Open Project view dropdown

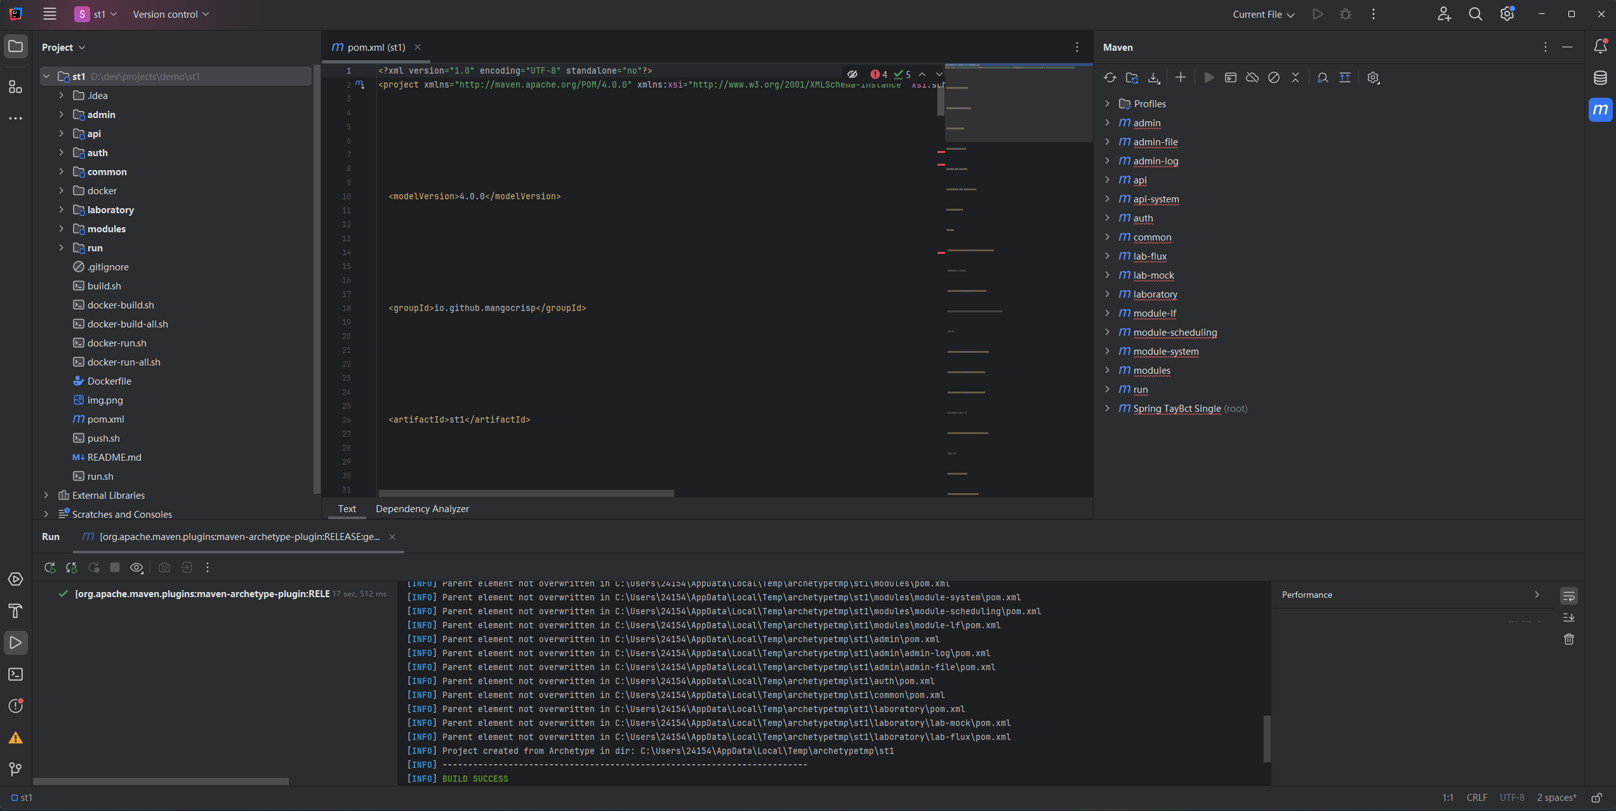pyautogui.click(x=63, y=47)
